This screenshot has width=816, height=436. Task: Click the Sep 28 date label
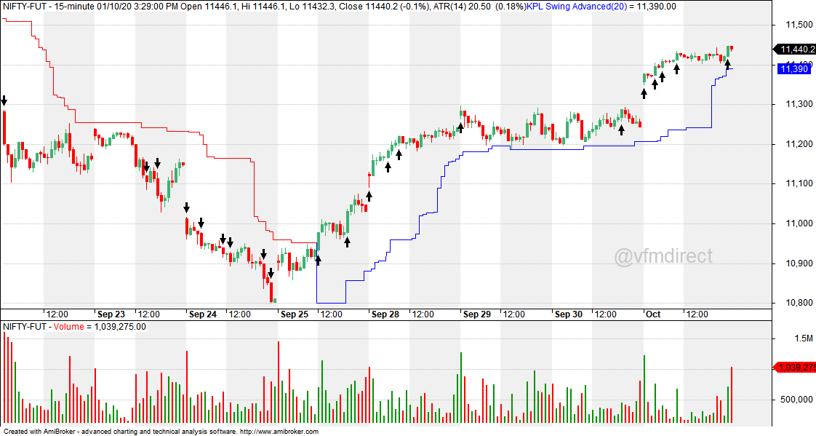click(x=385, y=314)
